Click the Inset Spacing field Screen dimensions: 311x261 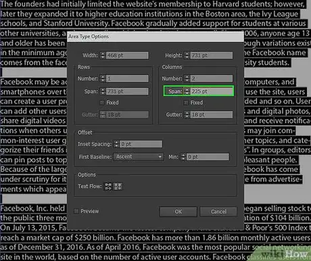click(141, 144)
